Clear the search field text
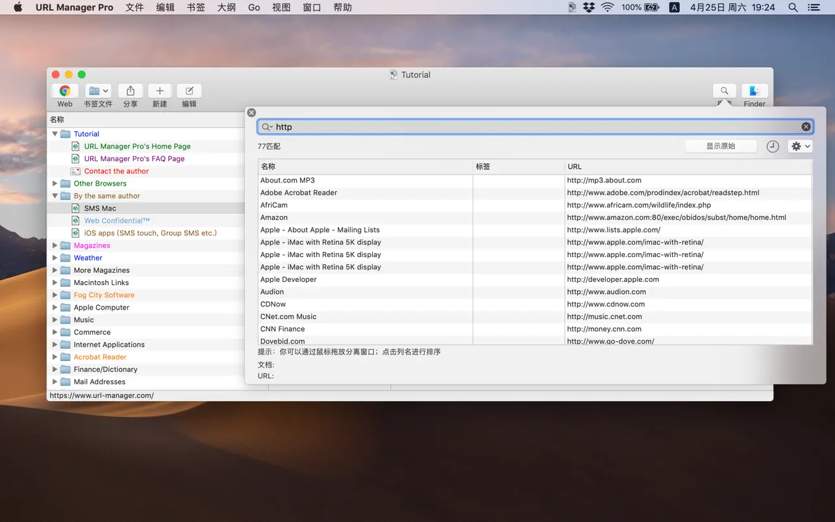The height and width of the screenshot is (522, 835). point(806,127)
